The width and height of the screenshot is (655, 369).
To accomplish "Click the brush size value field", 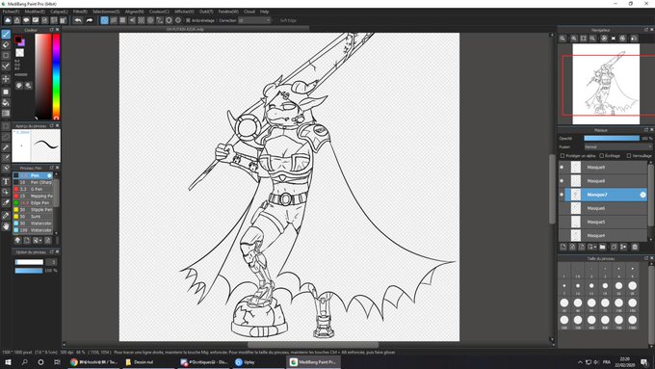I will click(x=51, y=262).
